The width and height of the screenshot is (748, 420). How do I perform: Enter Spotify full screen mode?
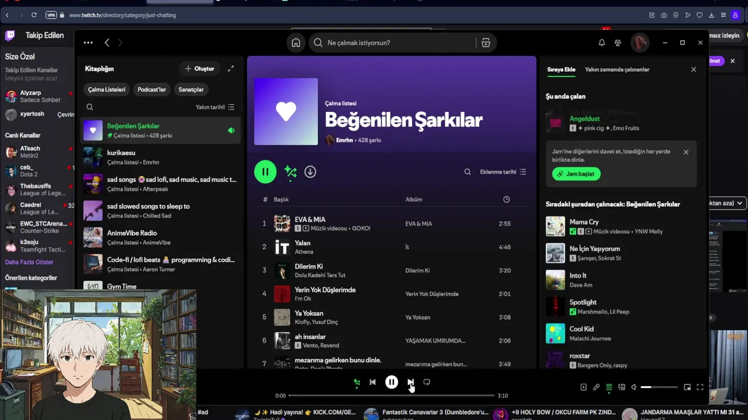click(700, 387)
